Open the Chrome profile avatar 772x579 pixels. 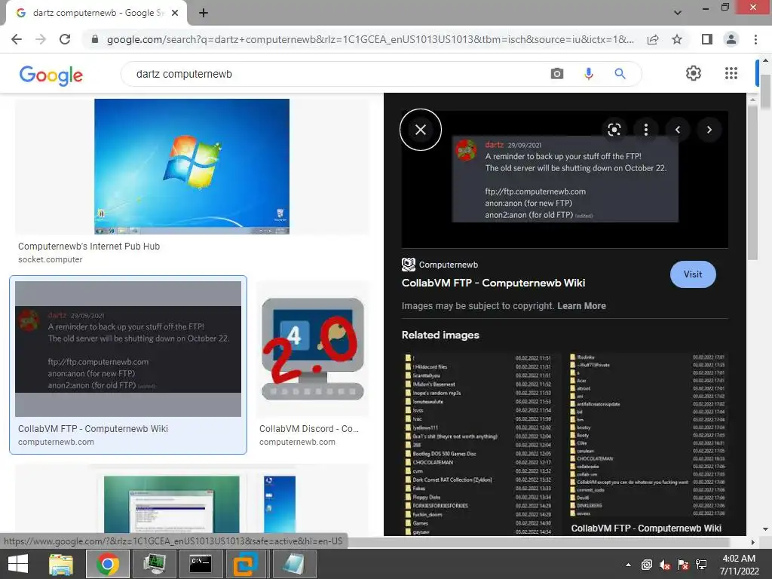pyautogui.click(x=731, y=39)
